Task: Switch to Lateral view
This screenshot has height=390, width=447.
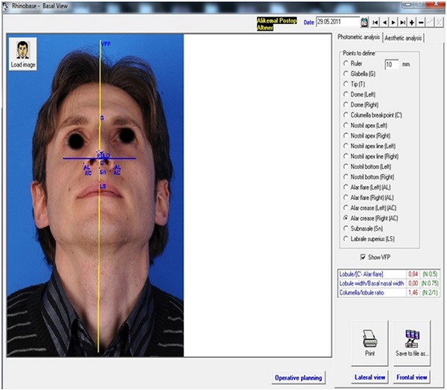Action: (370, 377)
